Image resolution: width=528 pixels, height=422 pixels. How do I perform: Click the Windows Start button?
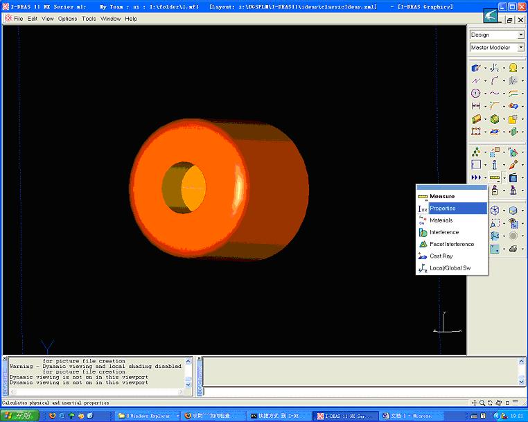[x=19, y=416]
